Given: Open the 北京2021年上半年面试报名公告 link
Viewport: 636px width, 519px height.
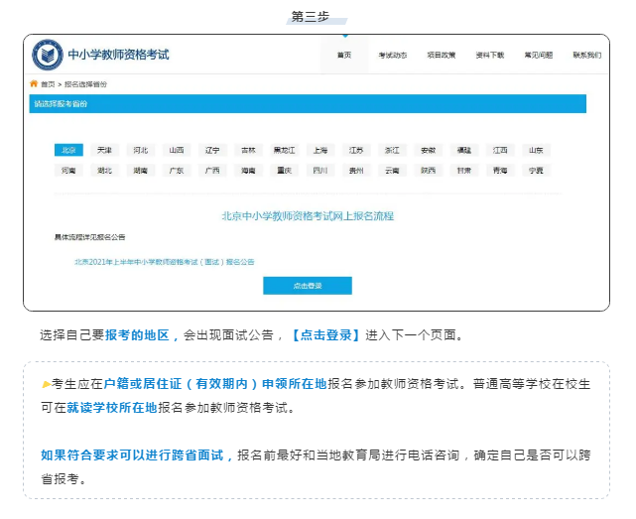Looking at the screenshot, I should pyautogui.click(x=164, y=262).
